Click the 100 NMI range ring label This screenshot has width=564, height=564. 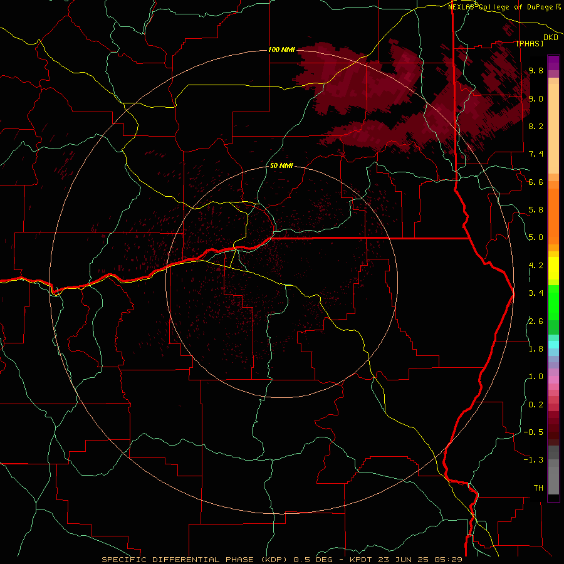(x=281, y=50)
